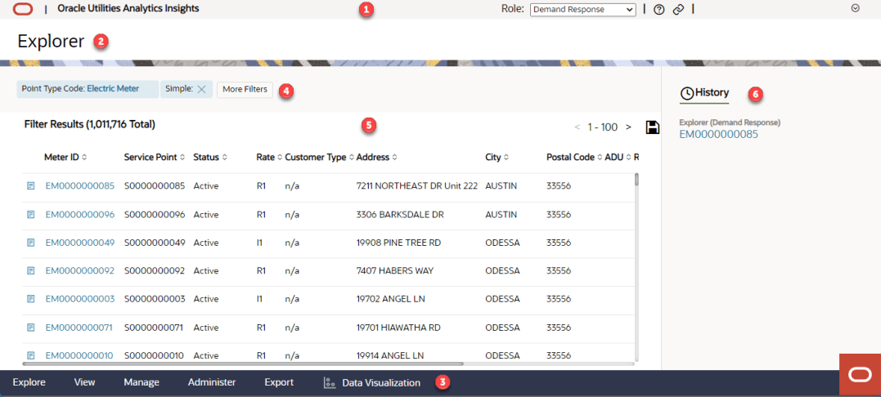
Task: Open meter link EM0000000010
Action: tap(79, 355)
